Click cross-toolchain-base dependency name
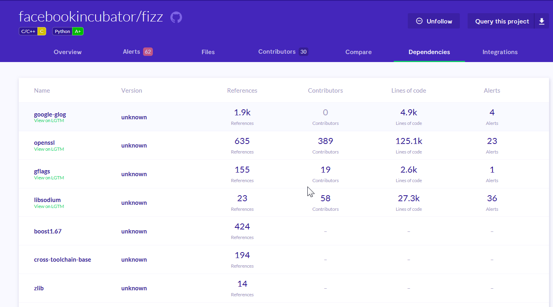The image size is (553, 307). [x=63, y=260]
